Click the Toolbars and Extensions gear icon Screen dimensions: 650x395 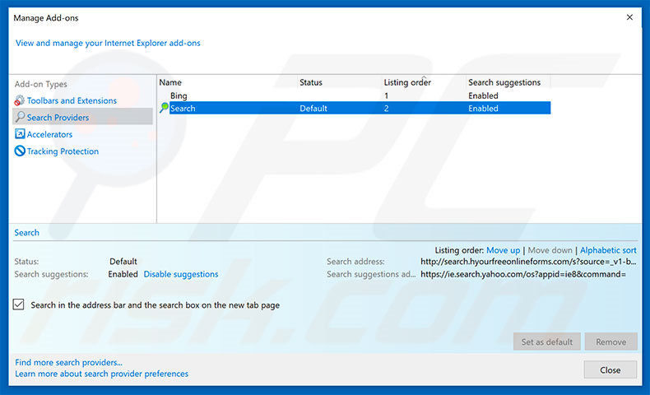(x=20, y=100)
